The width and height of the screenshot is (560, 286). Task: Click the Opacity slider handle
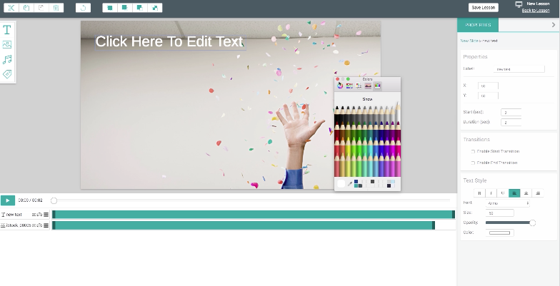(533, 223)
